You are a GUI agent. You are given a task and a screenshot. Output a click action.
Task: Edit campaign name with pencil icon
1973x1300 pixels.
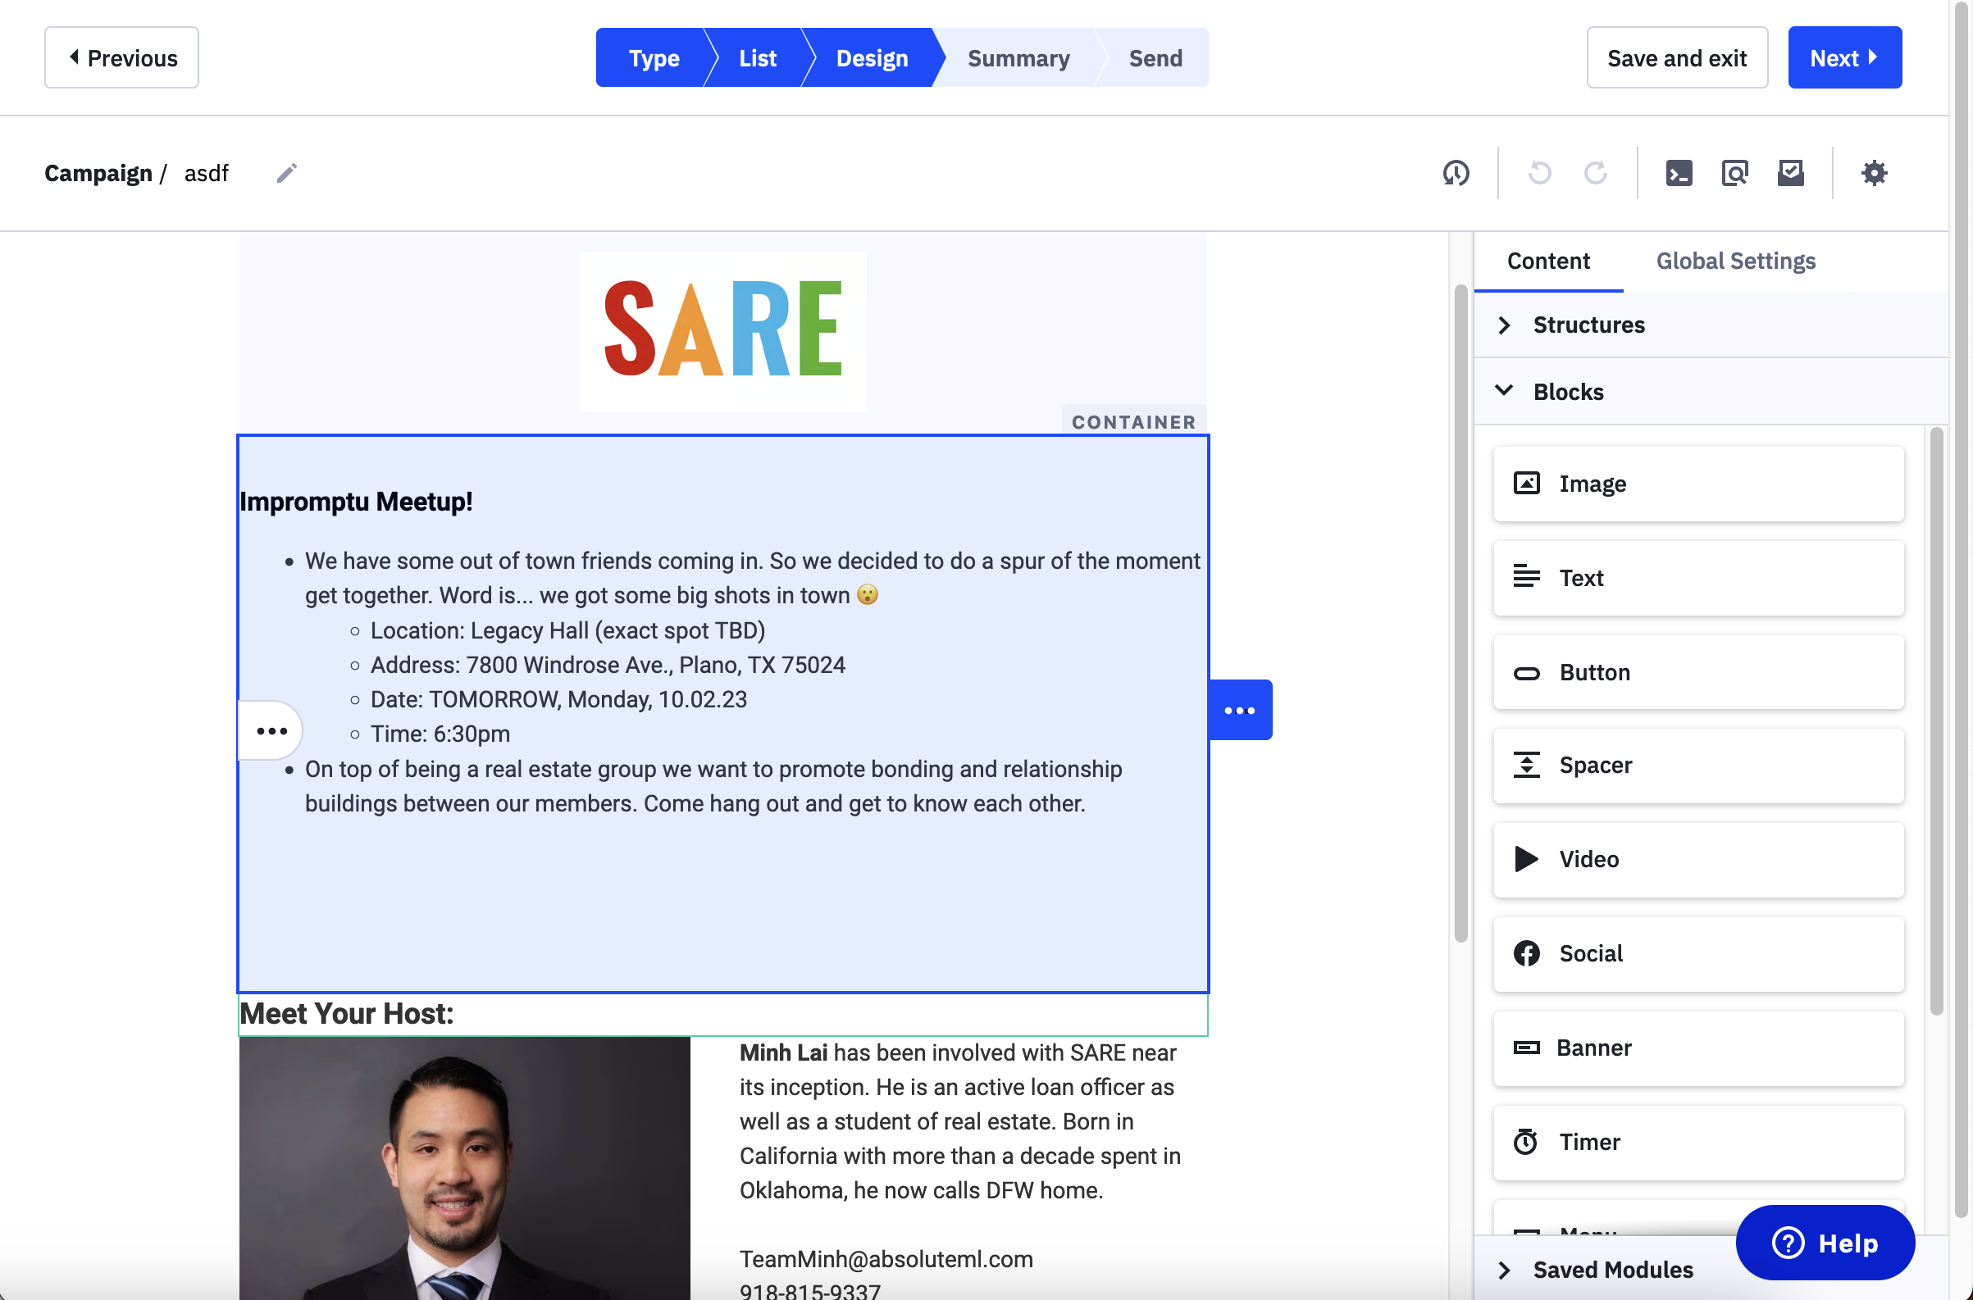tap(287, 173)
